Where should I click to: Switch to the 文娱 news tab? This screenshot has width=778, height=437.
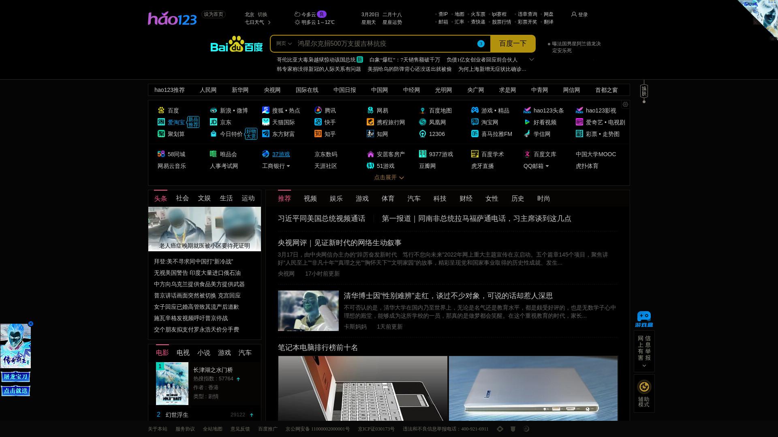coord(204,198)
